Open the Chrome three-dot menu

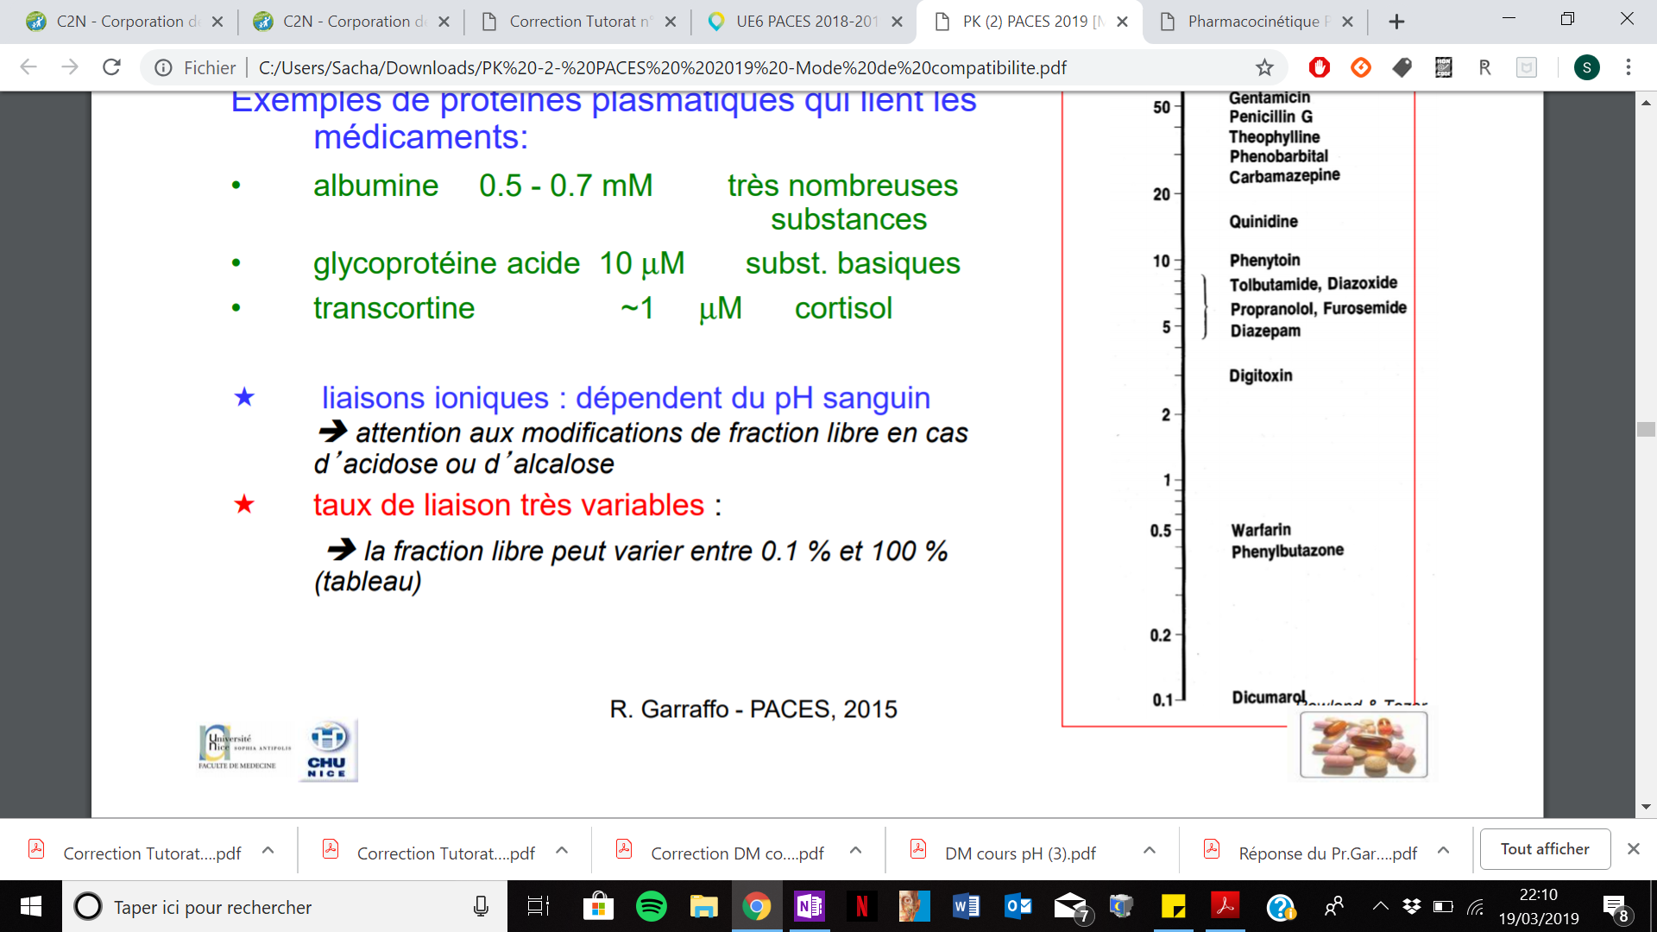1629,67
